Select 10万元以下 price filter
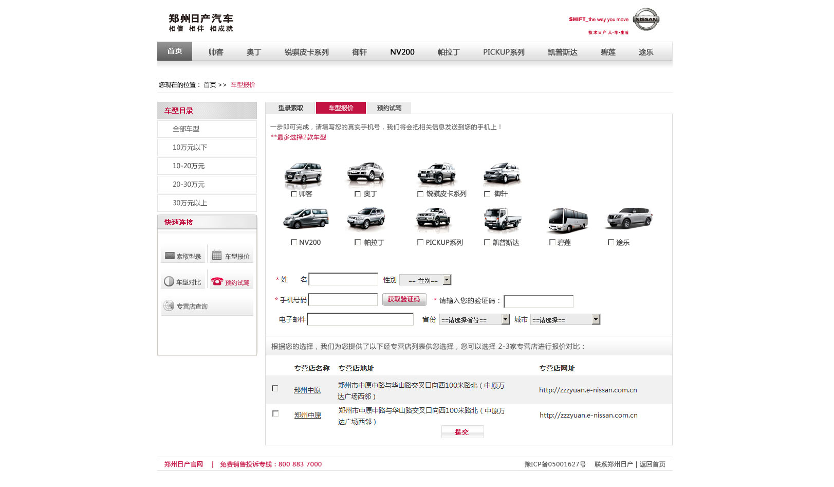This screenshot has width=834, height=487. [x=207, y=148]
